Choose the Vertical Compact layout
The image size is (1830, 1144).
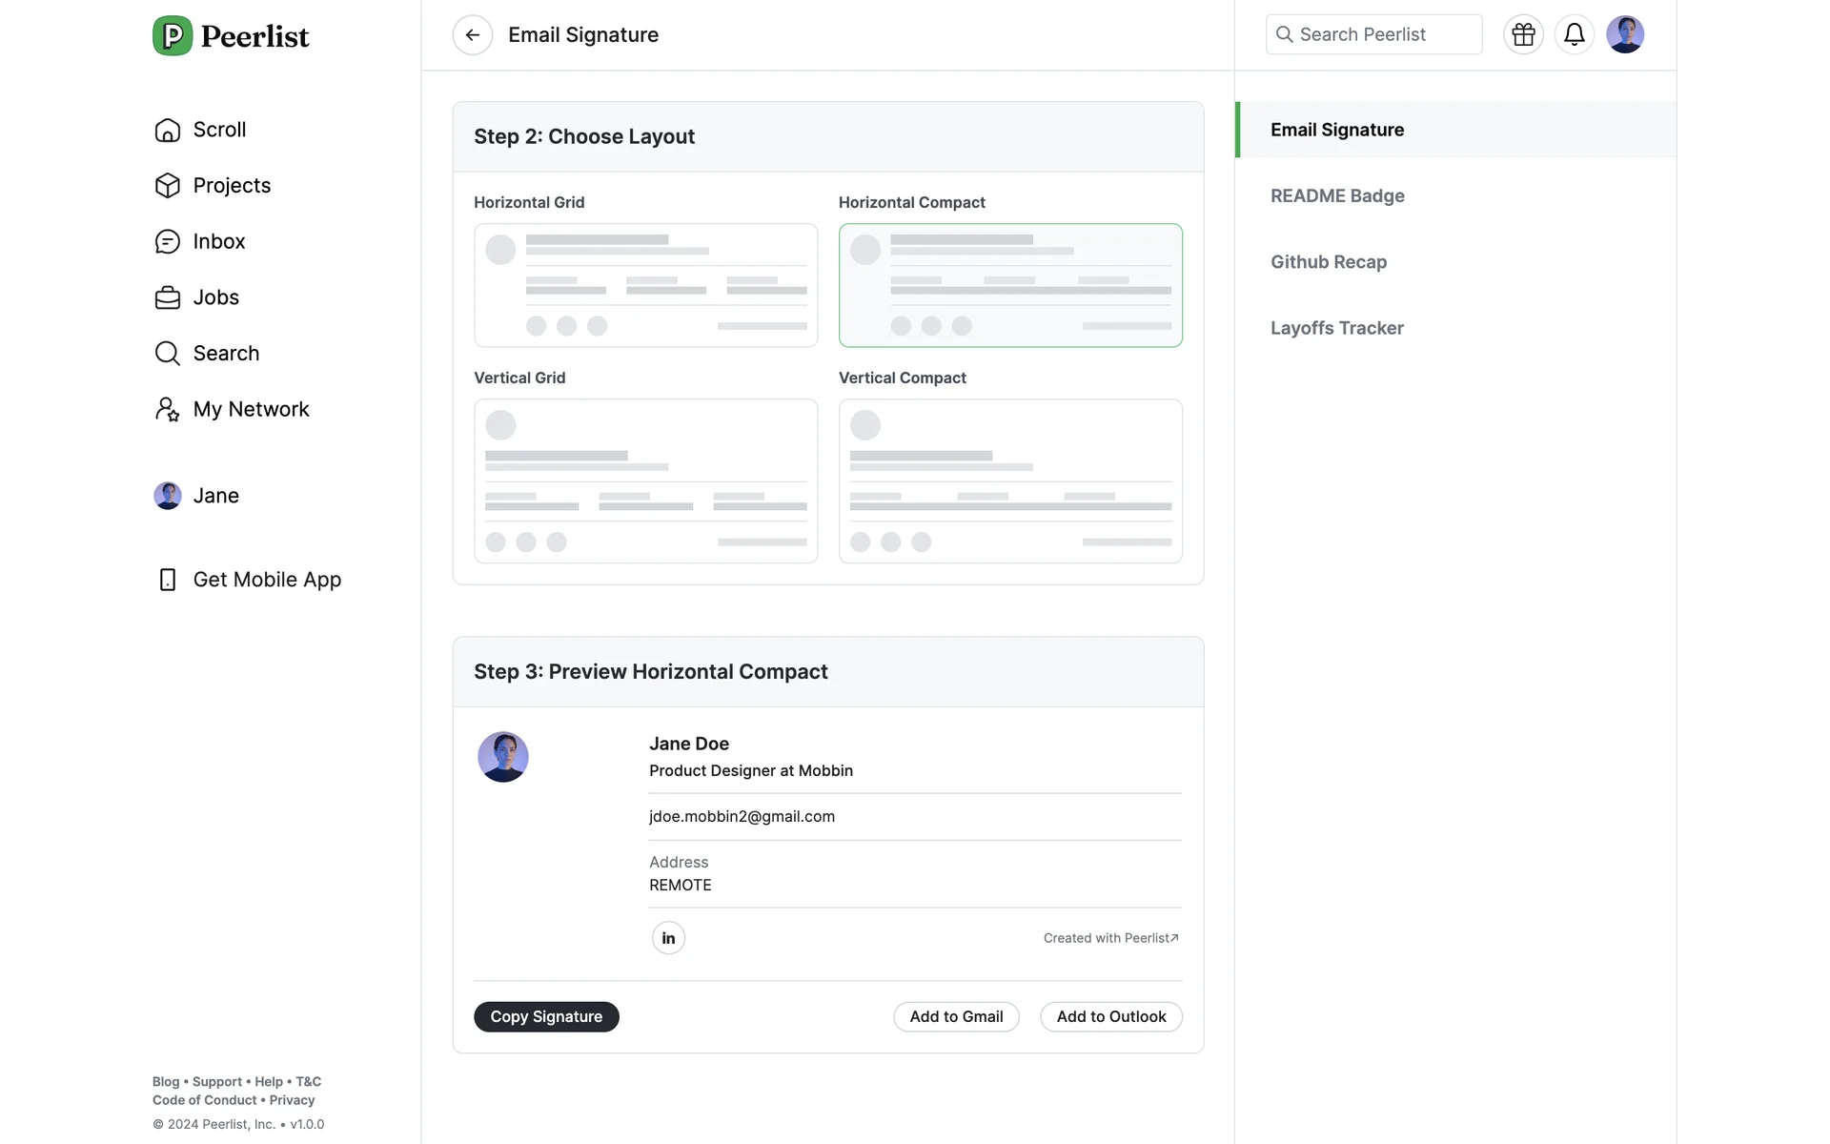tap(1010, 480)
